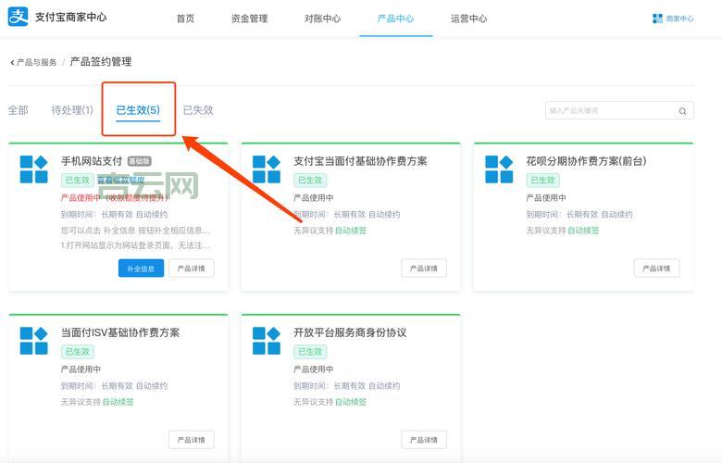Click the 开放平台服务商身份协议 title
This screenshot has width=722, height=463.
point(350,332)
